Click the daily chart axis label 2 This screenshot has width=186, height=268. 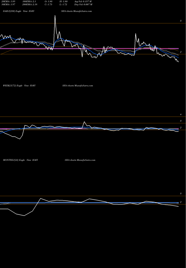(181, 52)
